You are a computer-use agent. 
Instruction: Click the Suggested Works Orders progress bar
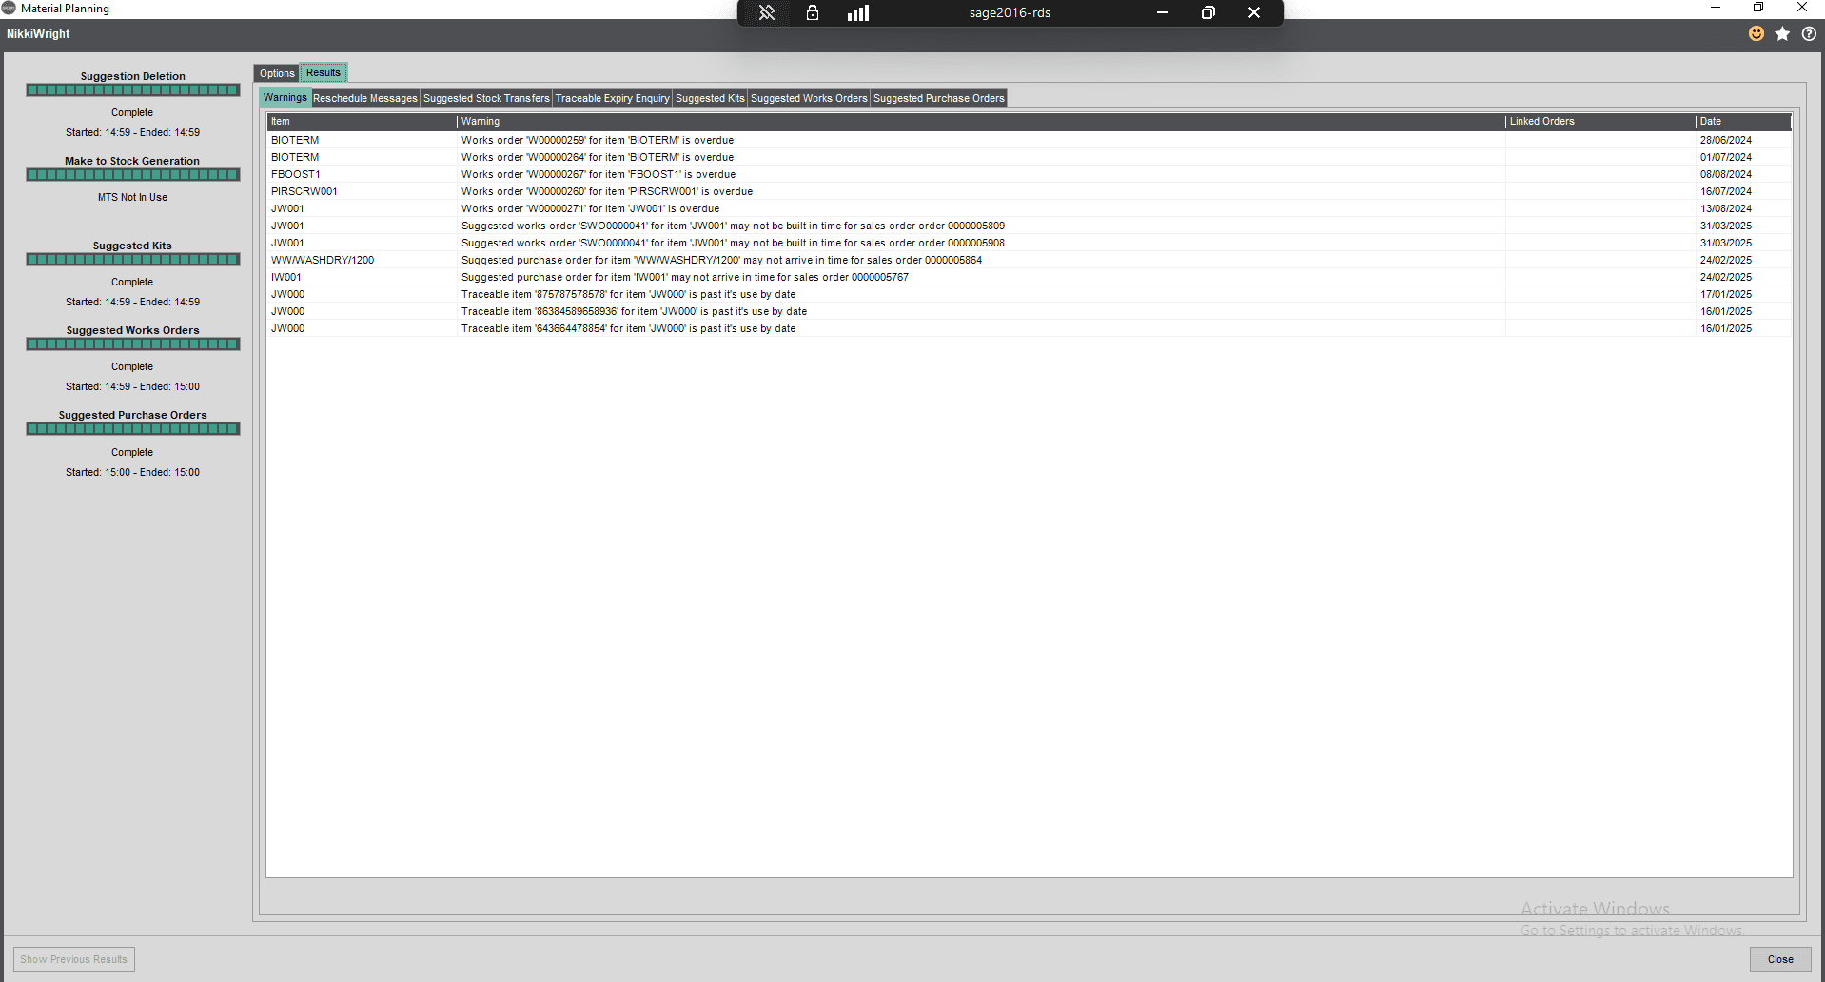pos(133,344)
